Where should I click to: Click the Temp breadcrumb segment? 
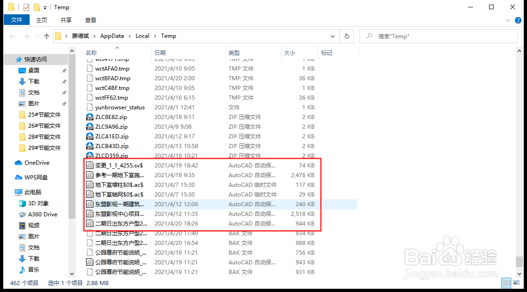click(168, 36)
